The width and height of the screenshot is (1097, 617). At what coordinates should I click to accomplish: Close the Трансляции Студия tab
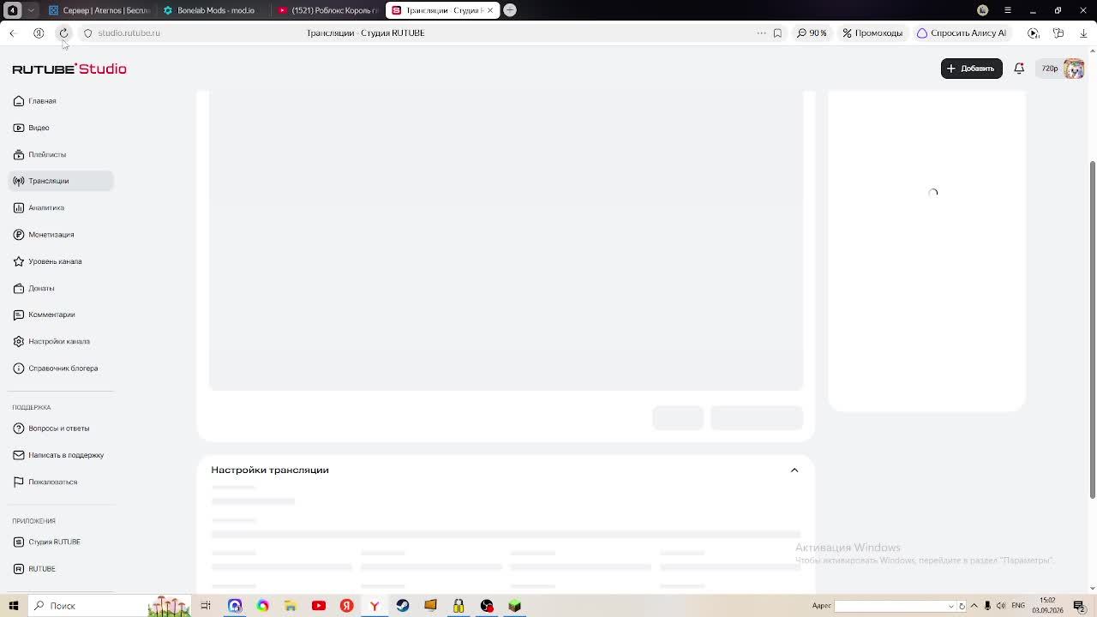click(x=490, y=10)
